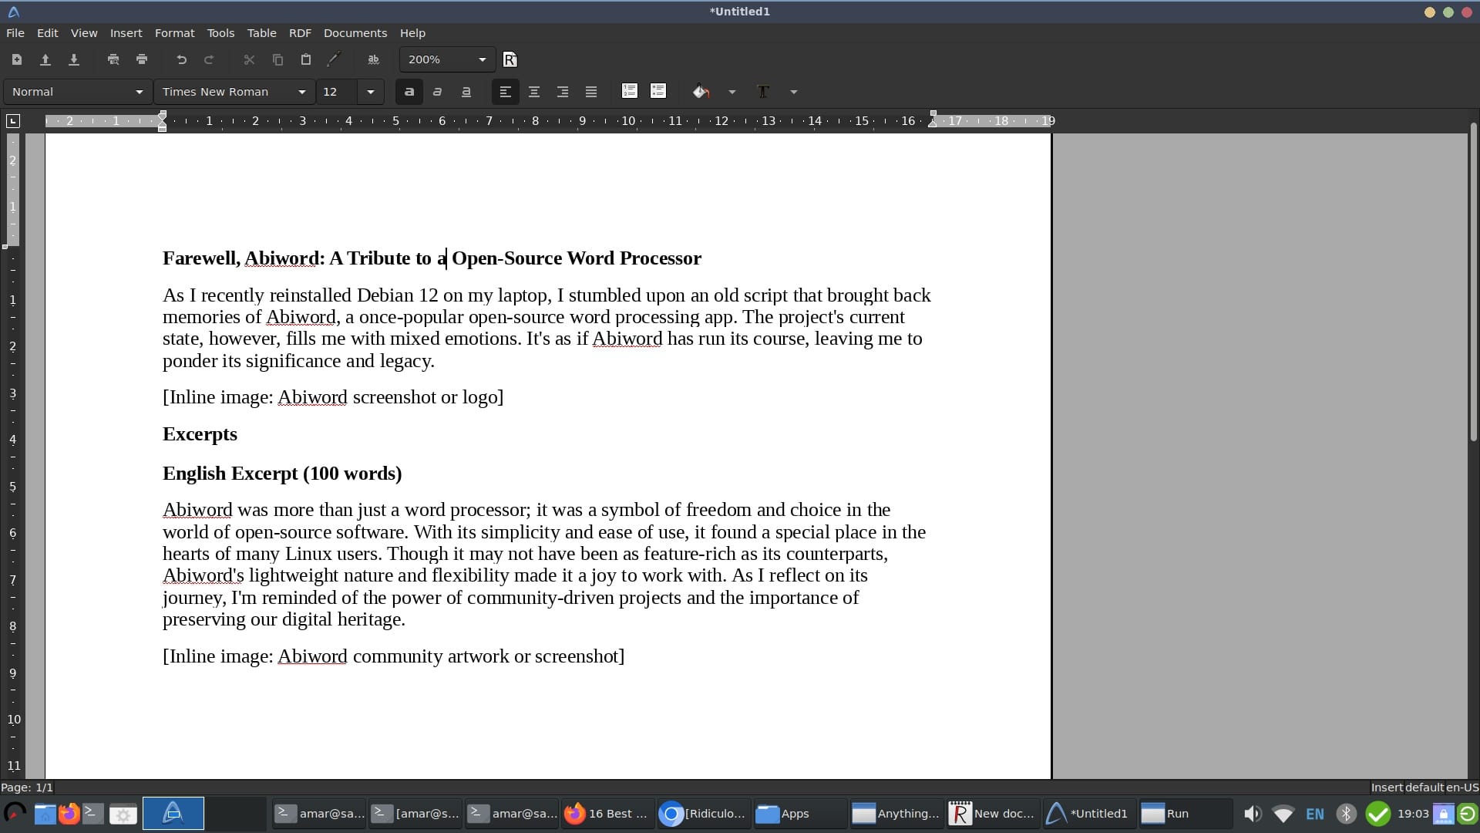Open the font color dropdown arrow
This screenshot has height=833, width=1480.
[794, 92]
